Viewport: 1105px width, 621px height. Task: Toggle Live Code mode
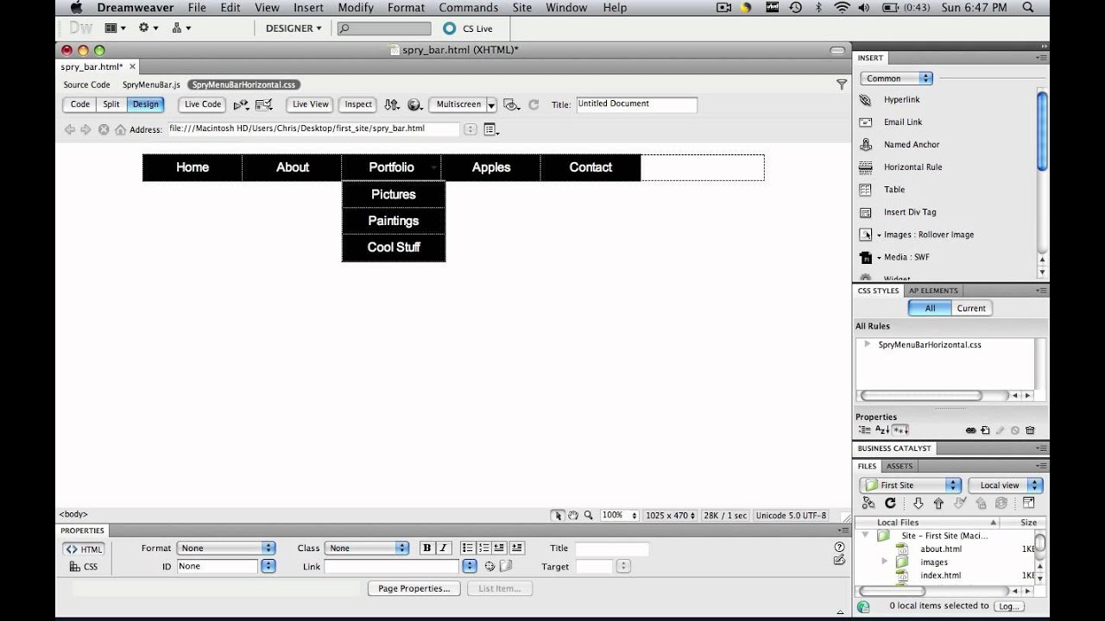203,104
